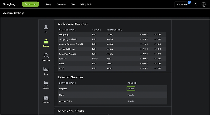Click Luminar's Add permission value

pos(108,59)
